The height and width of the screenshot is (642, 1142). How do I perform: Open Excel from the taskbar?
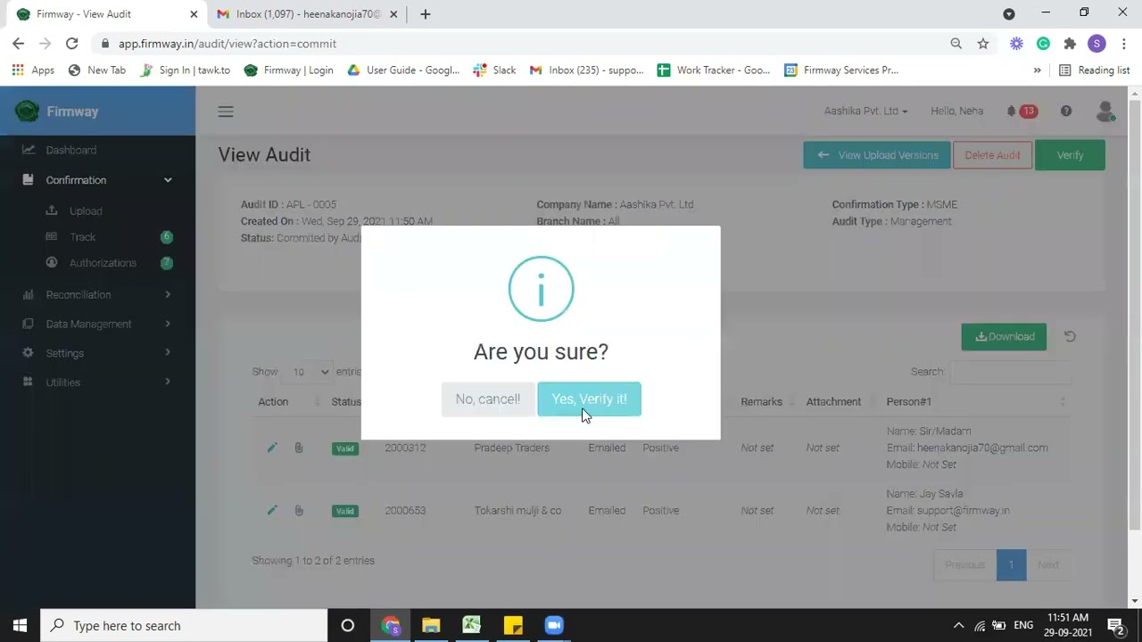tap(471, 625)
